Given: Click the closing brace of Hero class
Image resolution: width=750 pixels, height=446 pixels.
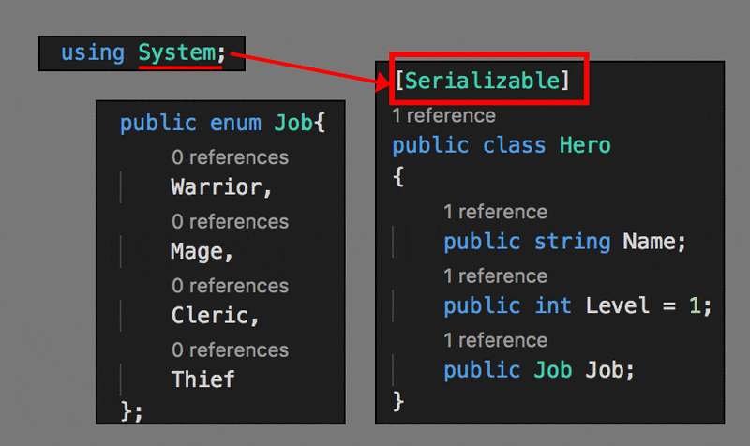Looking at the screenshot, I should click(x=398, y=401).
